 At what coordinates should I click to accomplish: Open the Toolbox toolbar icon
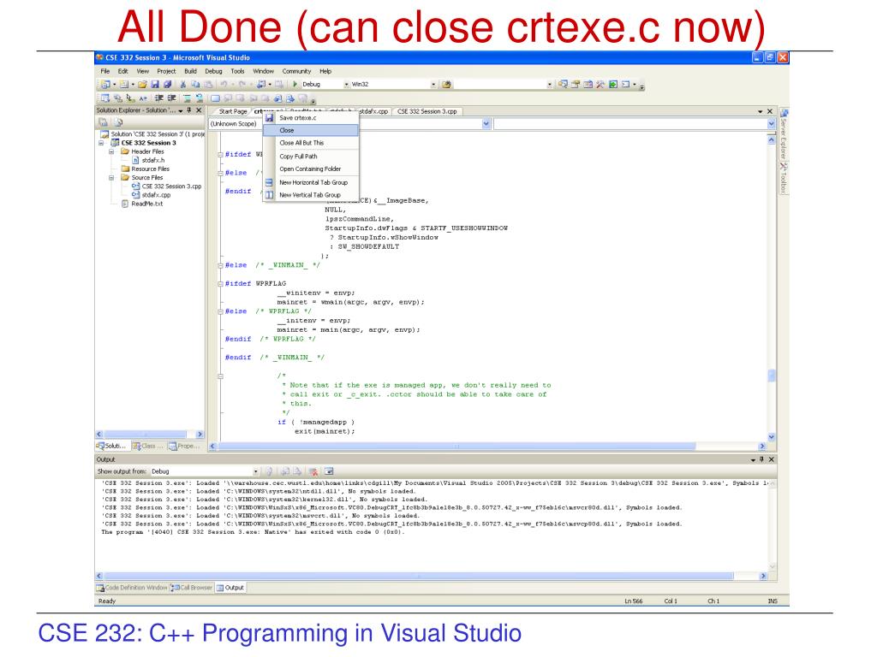600,85
